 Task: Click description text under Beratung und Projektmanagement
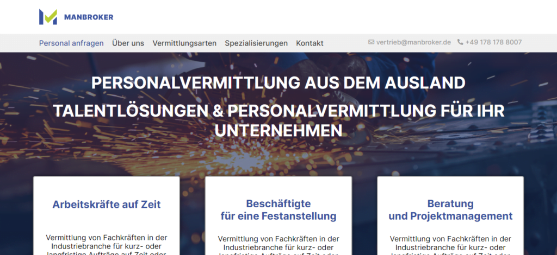(x=450, y=245)
